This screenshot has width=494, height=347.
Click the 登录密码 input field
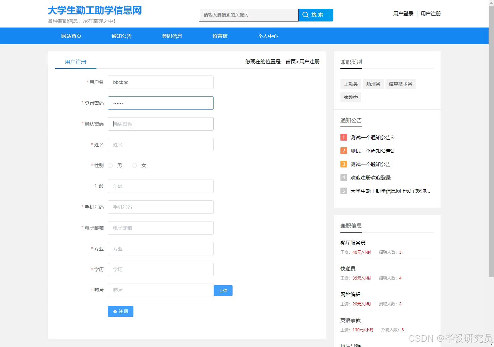(x=161, y=103)
